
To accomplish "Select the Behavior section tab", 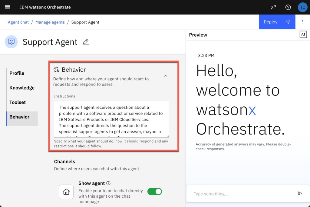I will pos(19,117).
